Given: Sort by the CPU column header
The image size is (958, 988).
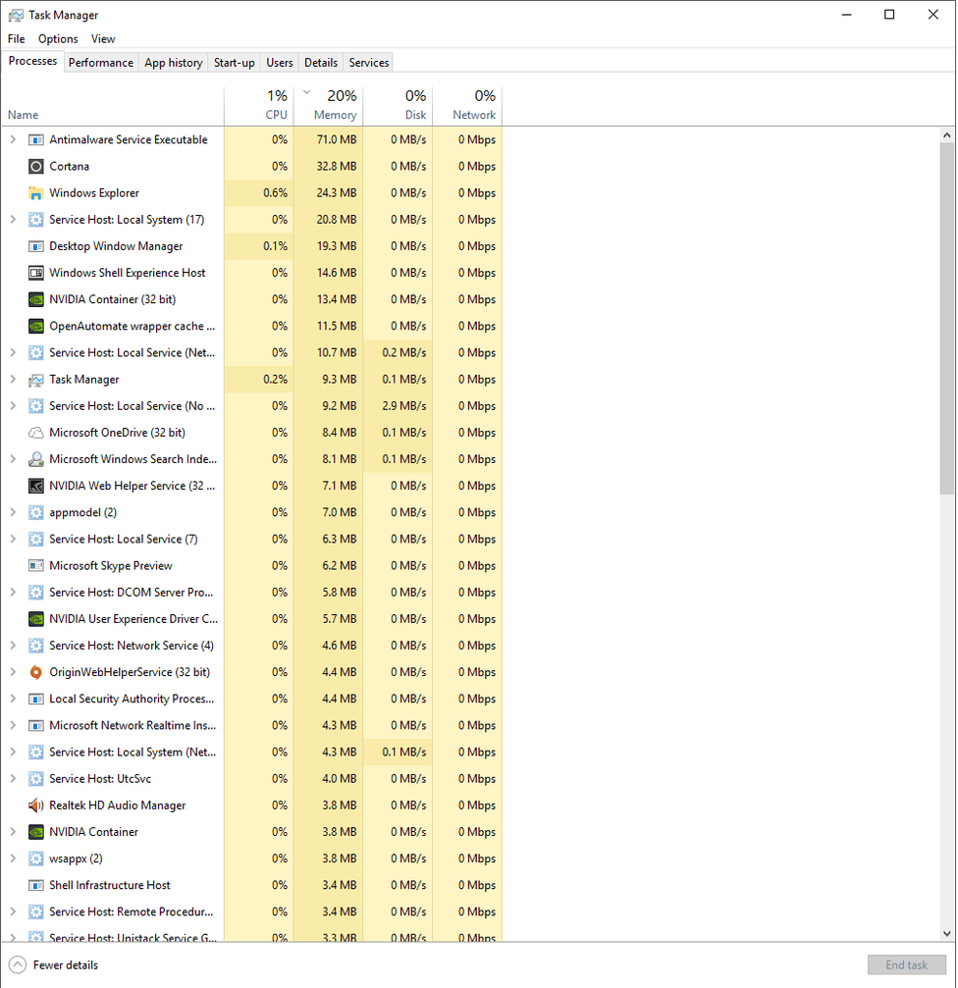Looking at the screenshot, I should [x=259, y=106].
